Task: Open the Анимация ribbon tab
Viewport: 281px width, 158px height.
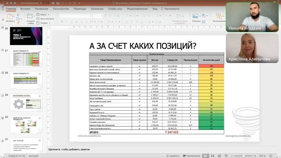Action: pyautogui.click(x=97, y=9)
